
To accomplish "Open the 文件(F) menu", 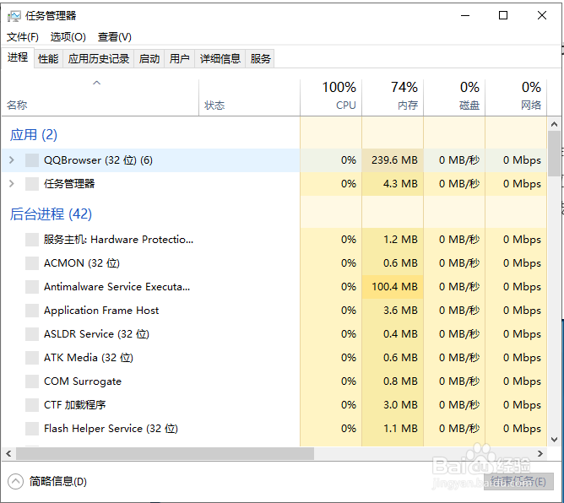I will click(x=23, y=37).
